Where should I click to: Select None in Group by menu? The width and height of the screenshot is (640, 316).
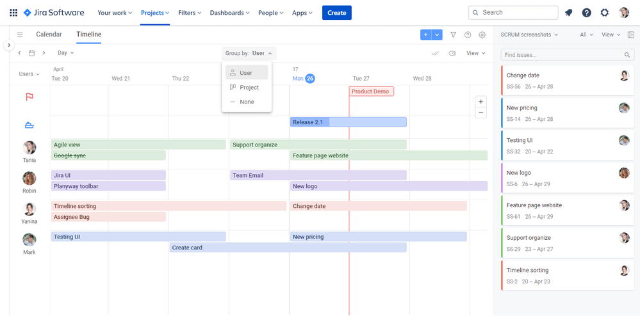(247, 102)
